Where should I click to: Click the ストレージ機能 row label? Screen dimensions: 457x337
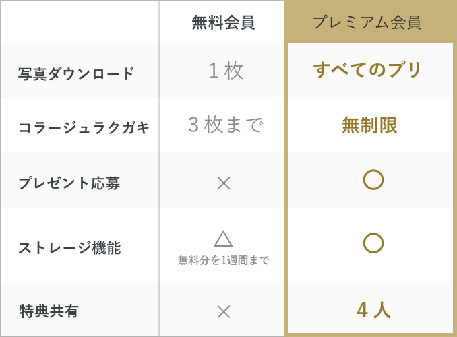click(69, 248)
